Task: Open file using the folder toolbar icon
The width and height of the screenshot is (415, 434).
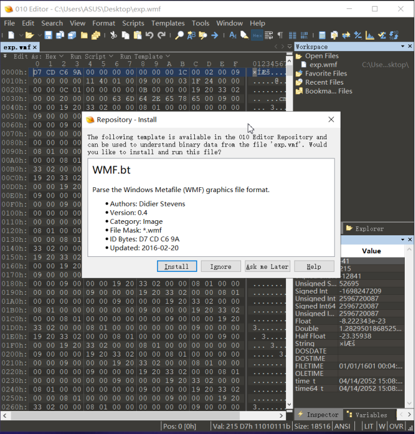Action: point(29,35)
